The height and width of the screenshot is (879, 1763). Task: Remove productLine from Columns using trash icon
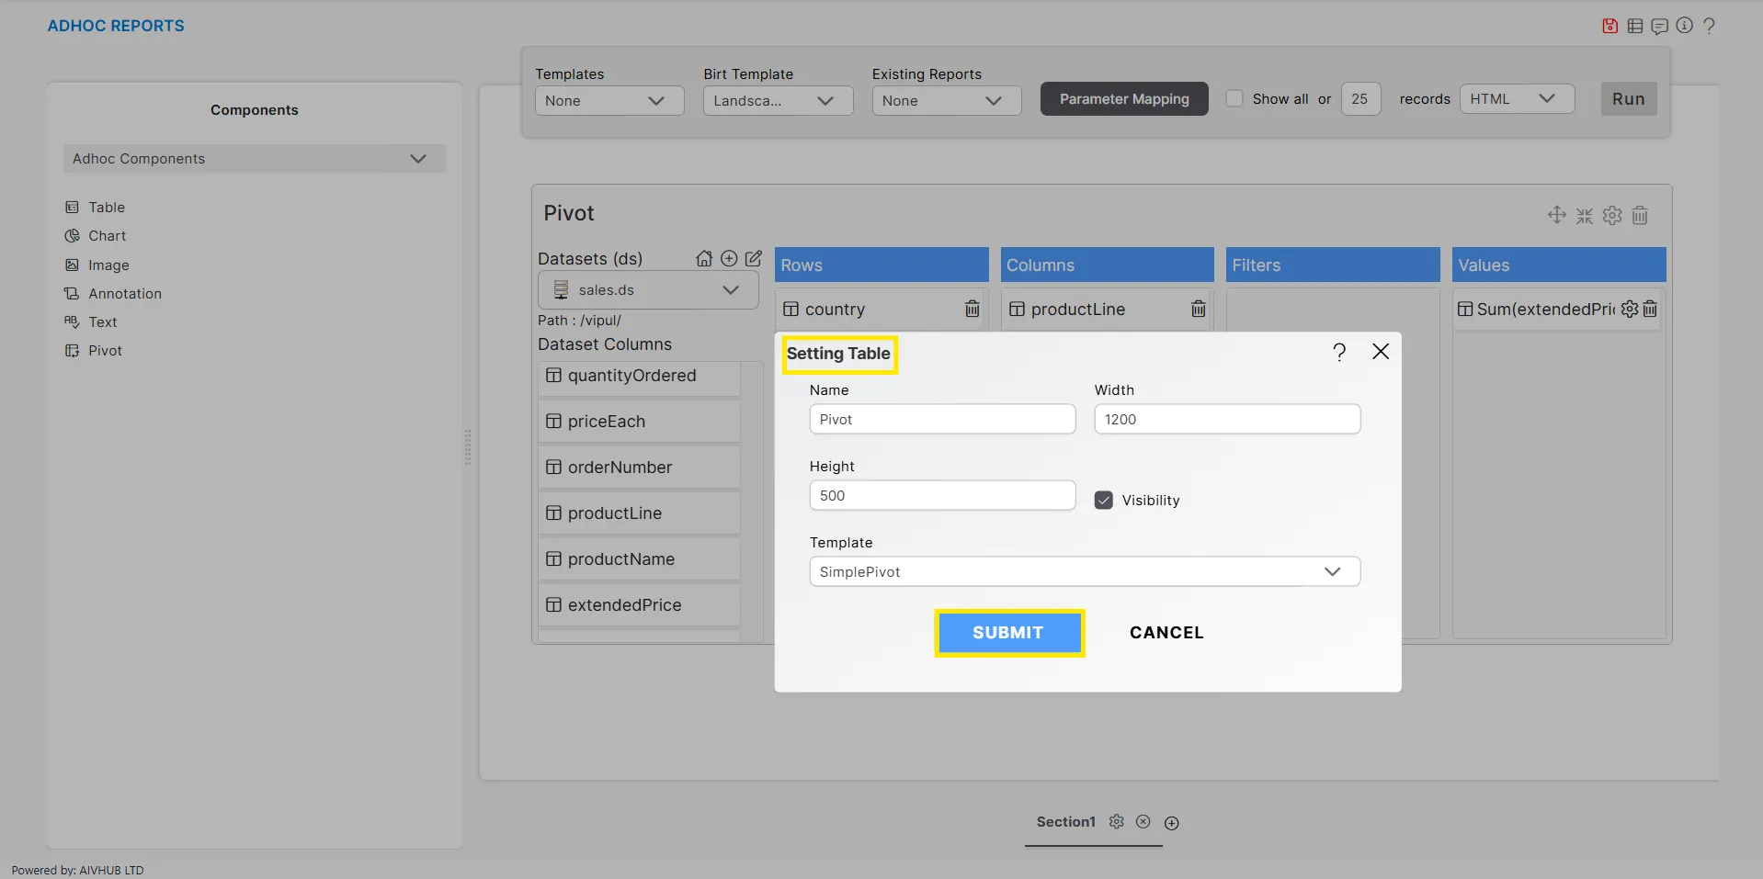coord(1198,310)
